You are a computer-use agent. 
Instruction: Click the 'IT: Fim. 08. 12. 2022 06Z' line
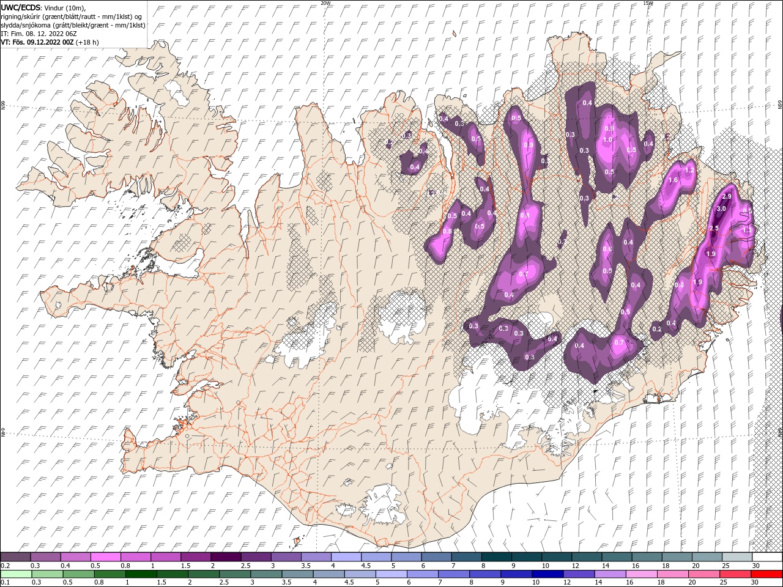[x=39, y=34]
